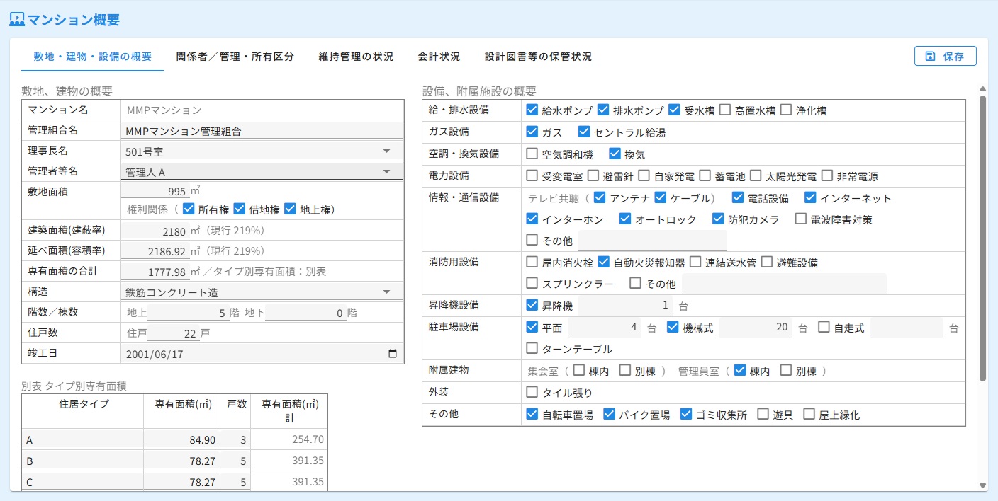
Task: Toggle the アンテナ checkbox
Action: pyautogui.click(x=600, y=197)
